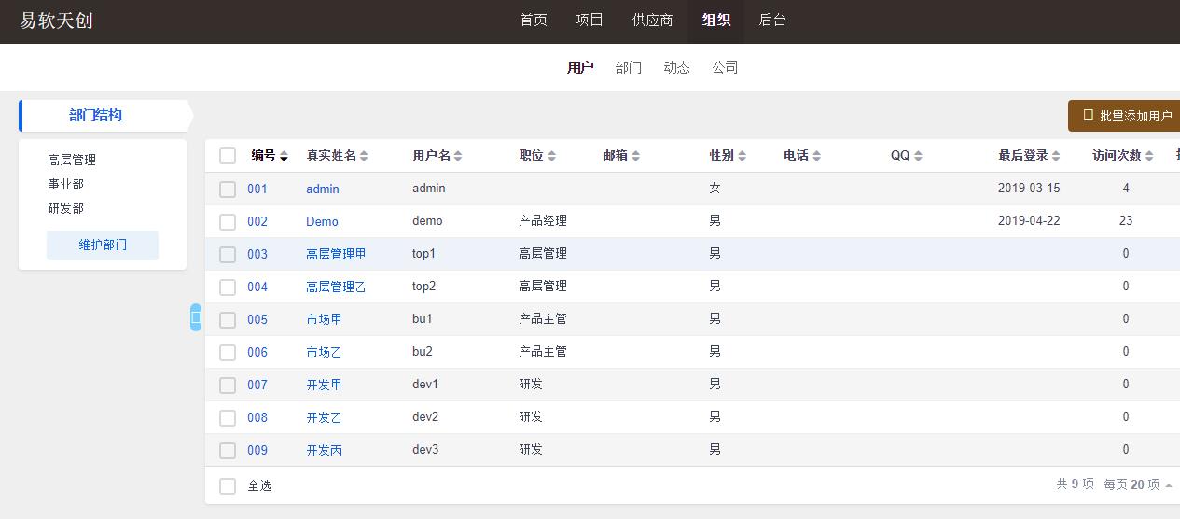This screenshot has height=519, width=1180.
Task: Click sort icon next to 用户名
Action: tap(458, 156)
